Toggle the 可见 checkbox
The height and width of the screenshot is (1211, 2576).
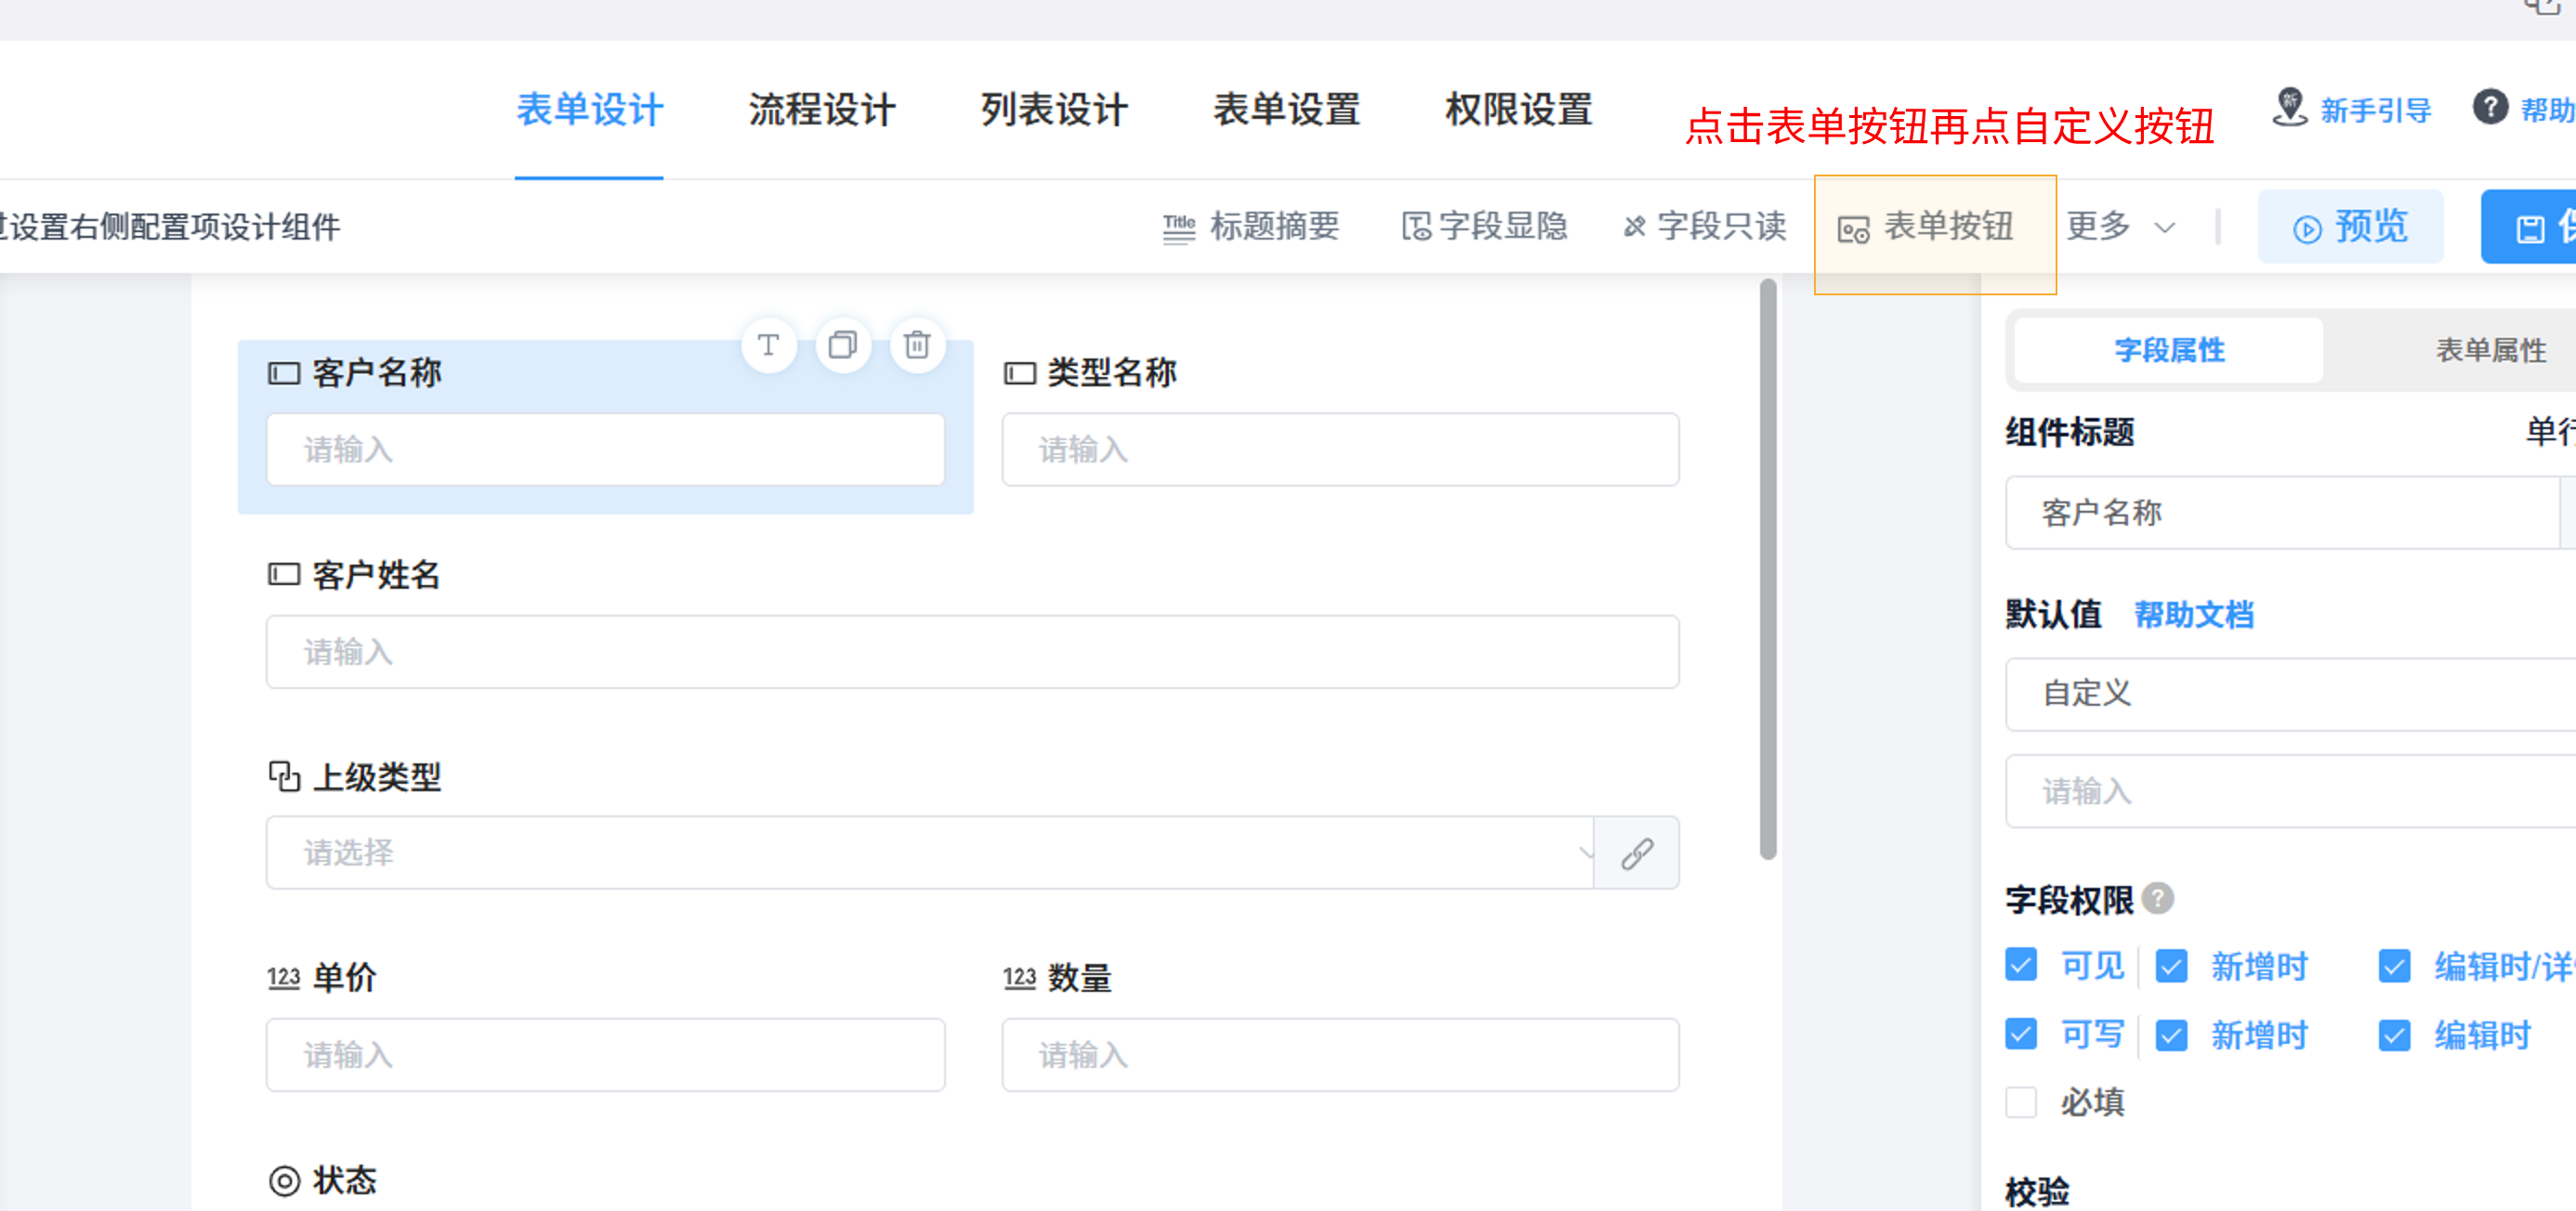tap(2021, 965)
